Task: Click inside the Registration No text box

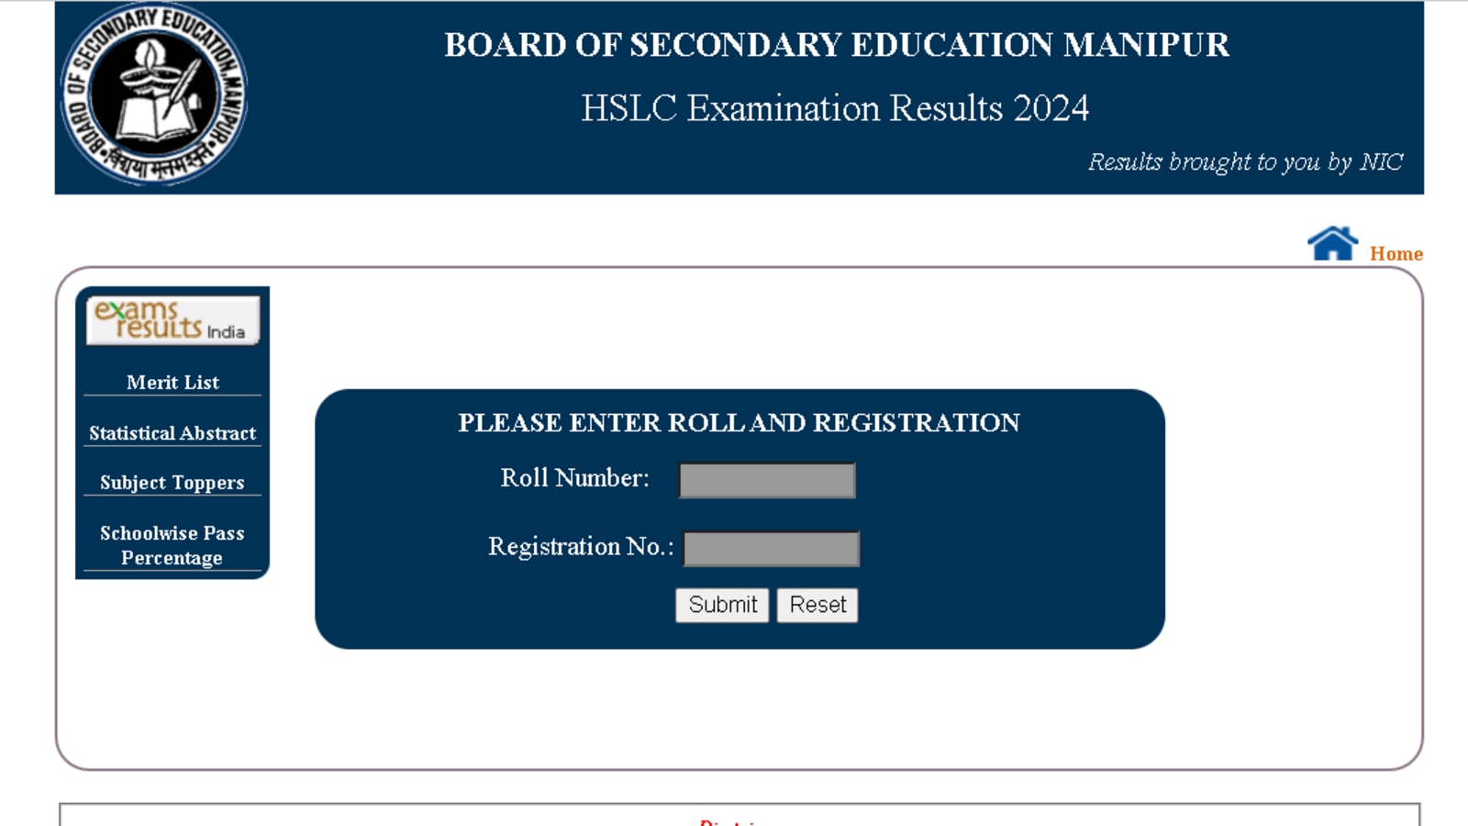Action: 771,547
